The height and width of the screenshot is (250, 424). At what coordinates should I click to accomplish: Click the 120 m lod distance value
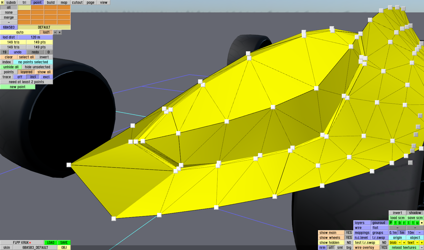(x=35, y=37)
